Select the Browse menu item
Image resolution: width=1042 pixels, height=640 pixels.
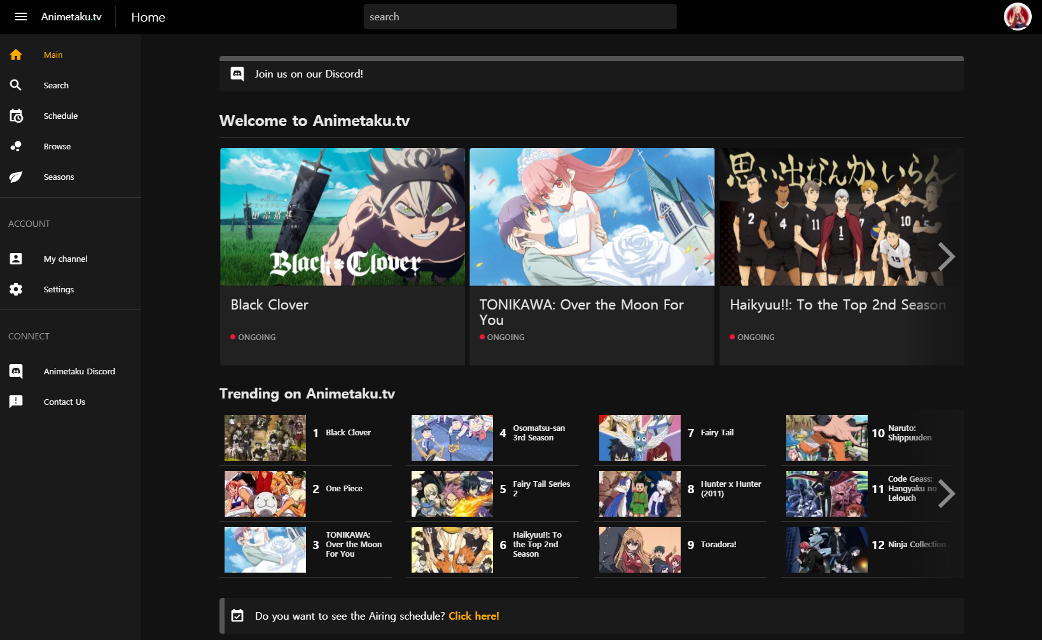(57, 146)
